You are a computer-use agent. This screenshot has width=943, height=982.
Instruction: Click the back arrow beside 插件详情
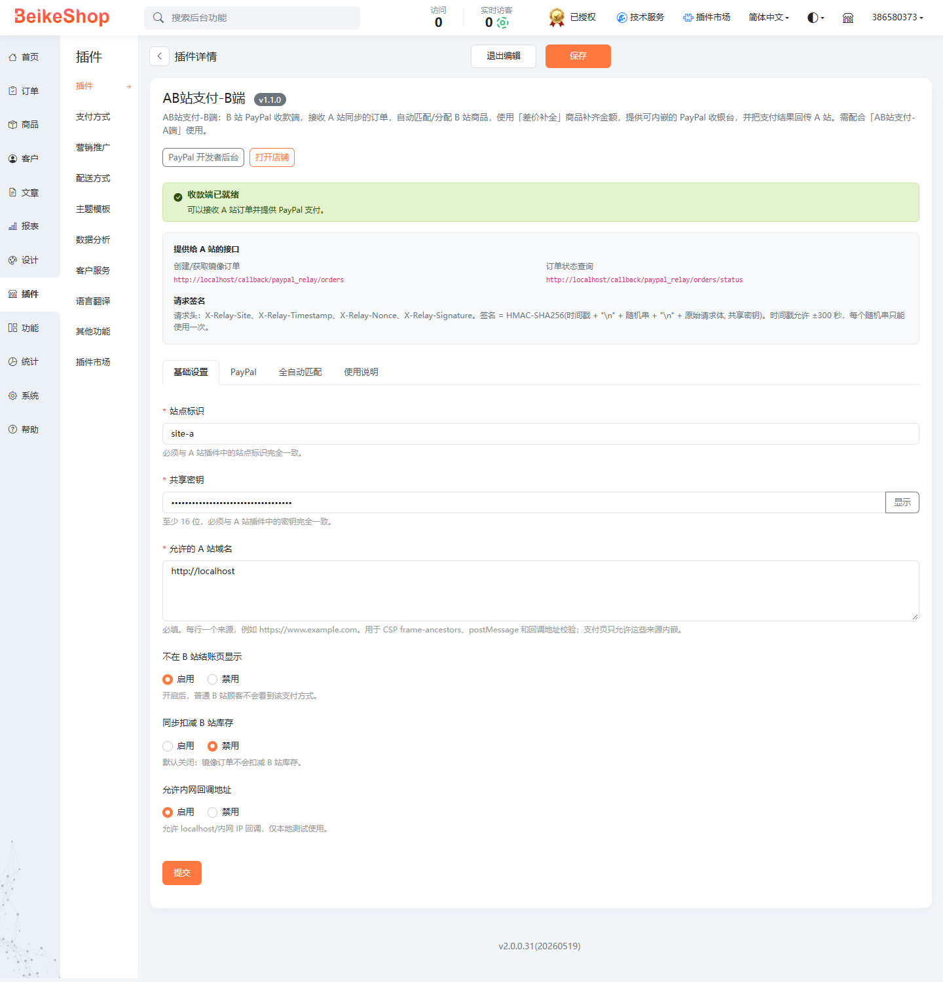pos(159,56)
